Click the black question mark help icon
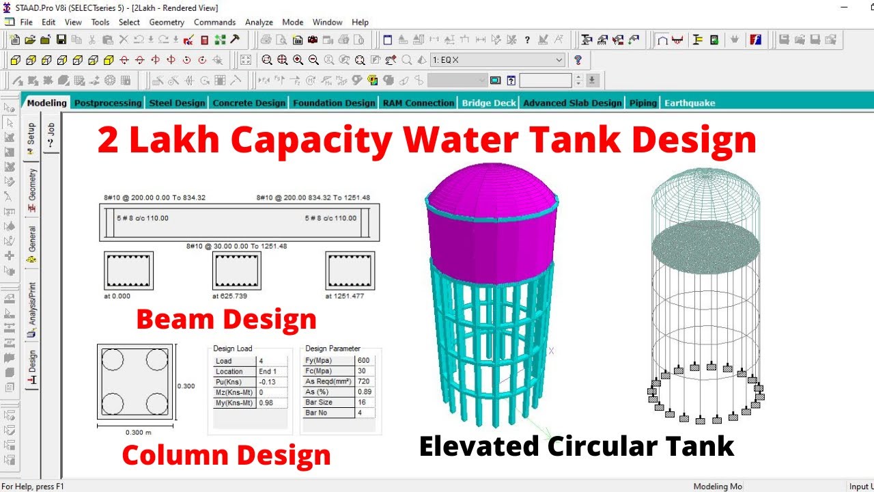The height and width of the screenshot is (492, 874). tap(527, 40)
